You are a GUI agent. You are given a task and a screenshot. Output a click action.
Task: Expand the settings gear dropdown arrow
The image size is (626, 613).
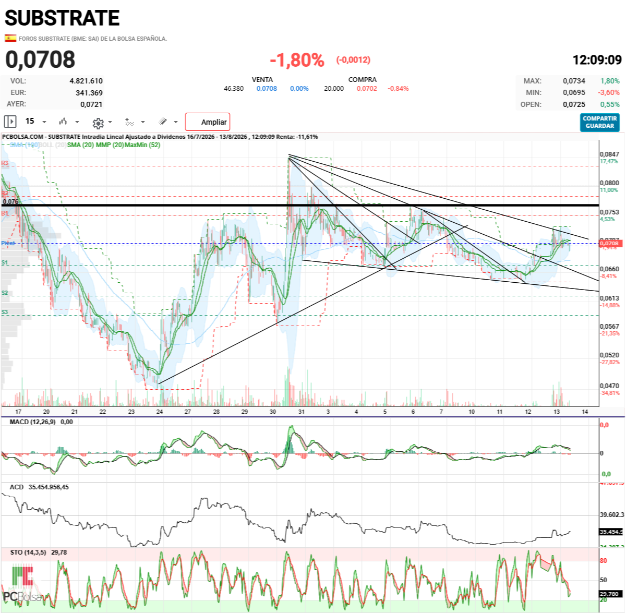[x=110, y=123]
